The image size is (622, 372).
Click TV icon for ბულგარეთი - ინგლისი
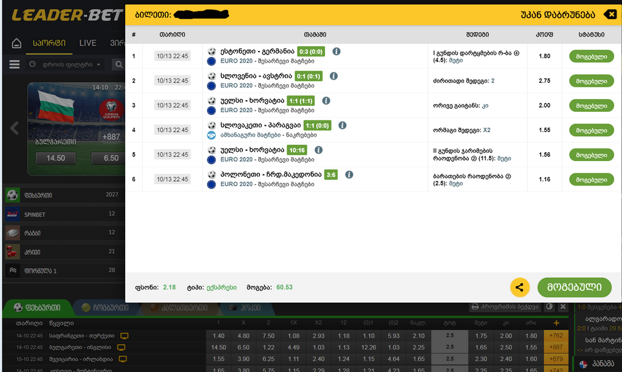pos(121,348)
